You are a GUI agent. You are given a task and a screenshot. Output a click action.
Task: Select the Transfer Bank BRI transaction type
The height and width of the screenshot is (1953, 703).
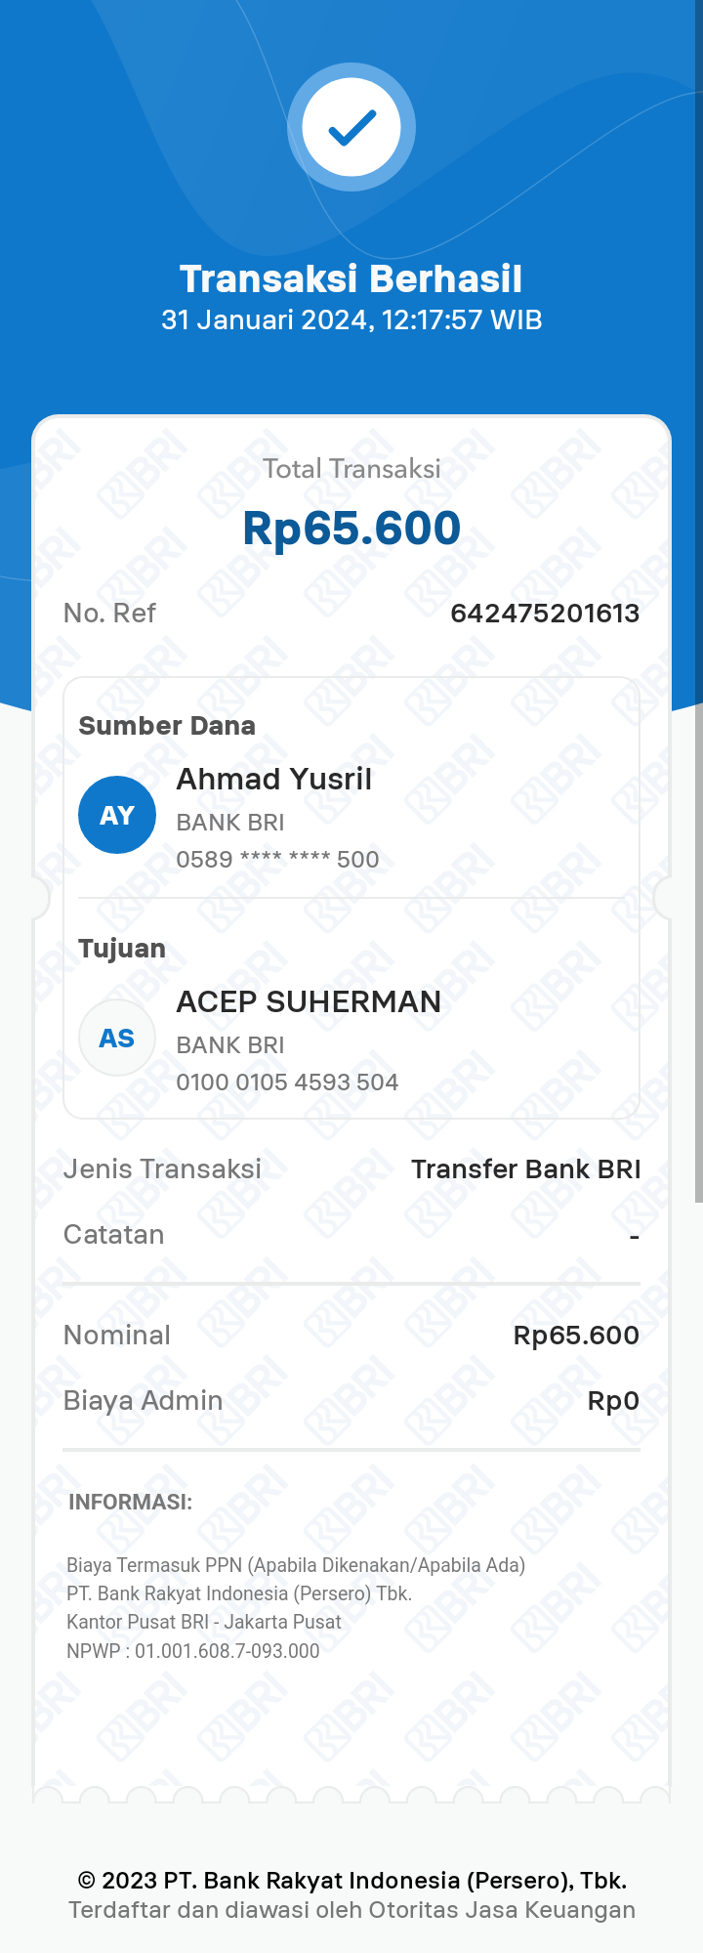525,1169
